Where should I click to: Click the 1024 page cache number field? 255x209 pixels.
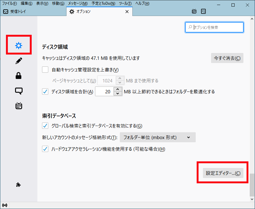coord(107,81)
